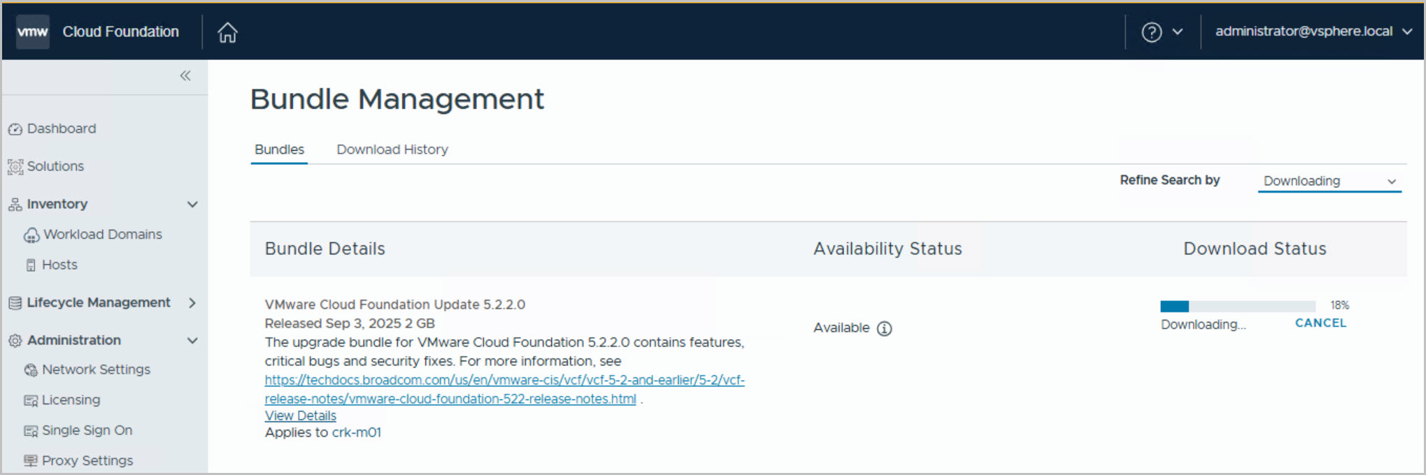Select the Bundles tab
This screenshot has height=475, width=1426.
click(279, 149)
